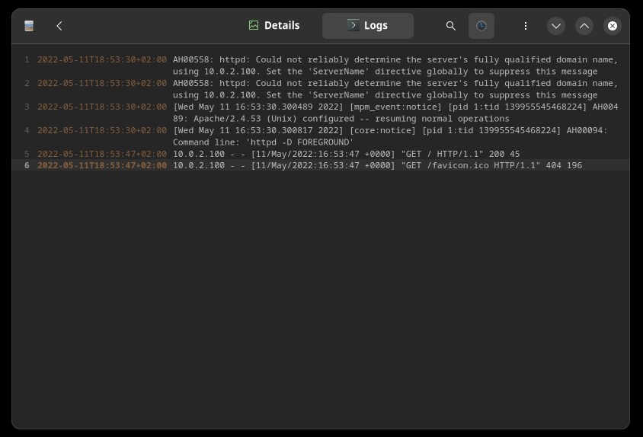Click timestamp on log line 5
Image resolution: width=643 pixels, height=437 pixels.
pos(102,154)
